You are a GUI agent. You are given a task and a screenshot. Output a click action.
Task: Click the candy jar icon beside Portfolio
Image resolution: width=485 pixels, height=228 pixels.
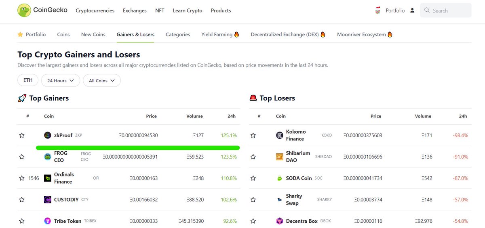click(378, 10)
